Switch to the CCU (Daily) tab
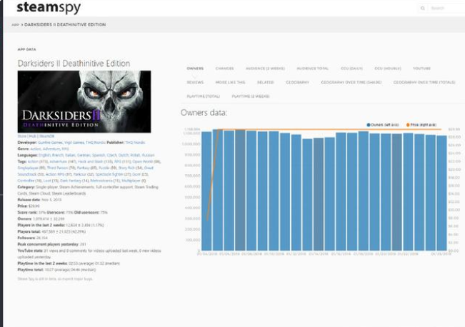The height and width of the screenshot is (327, 465). point(351,69)
